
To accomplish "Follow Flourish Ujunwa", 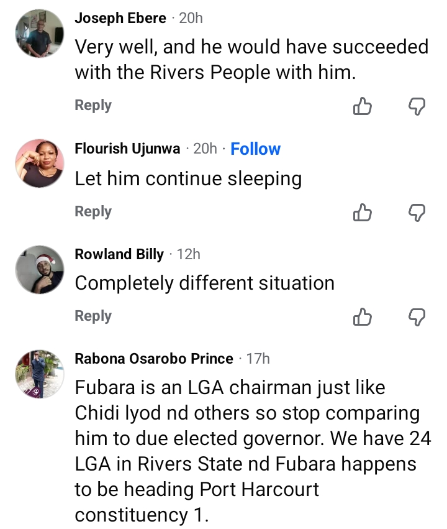I will (x=255, y=149).
